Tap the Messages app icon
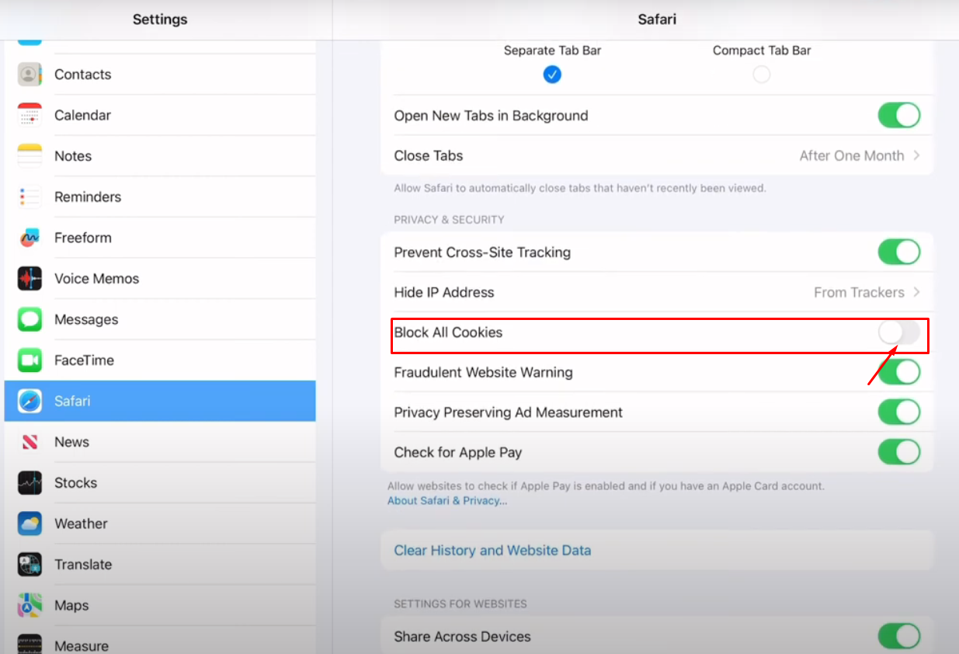959x654 pixels. click(x=30, y=319)
